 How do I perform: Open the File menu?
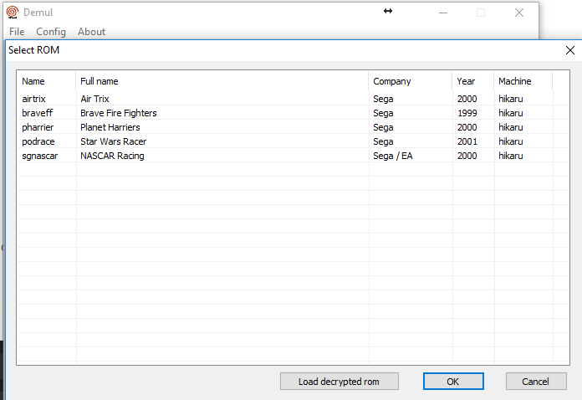17,32
